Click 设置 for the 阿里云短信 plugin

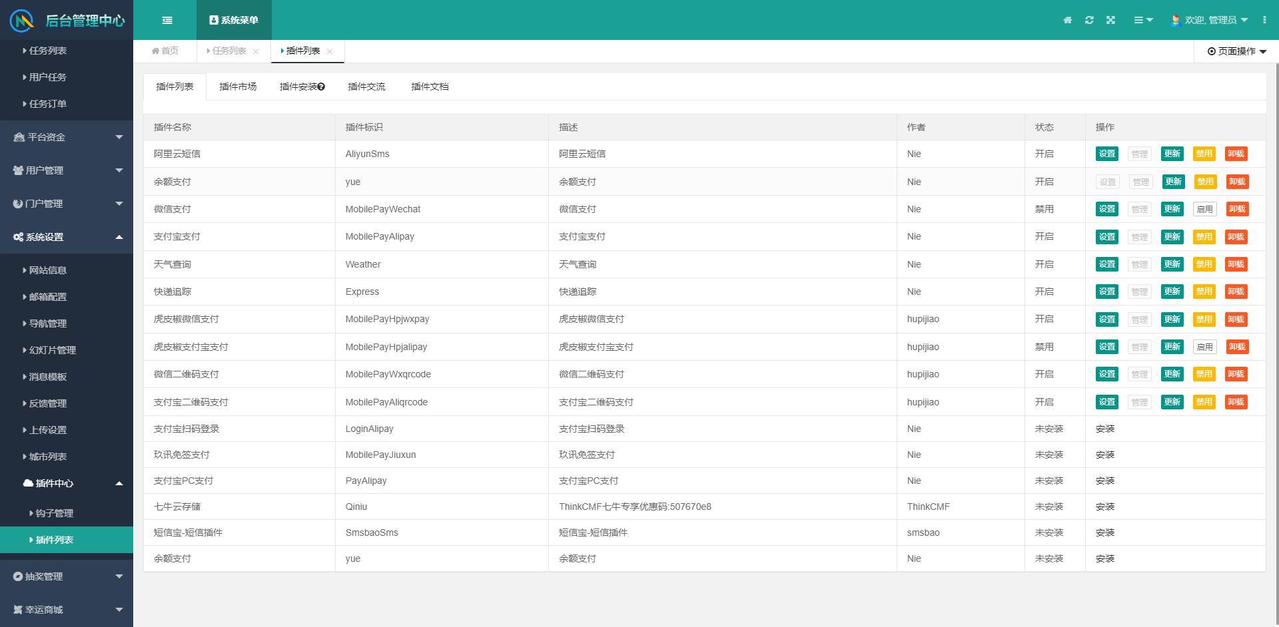point(1107,154)
